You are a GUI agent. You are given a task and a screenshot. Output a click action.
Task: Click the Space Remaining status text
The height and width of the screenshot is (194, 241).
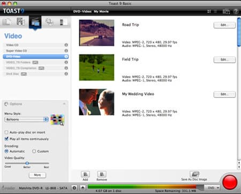point(176,191)
